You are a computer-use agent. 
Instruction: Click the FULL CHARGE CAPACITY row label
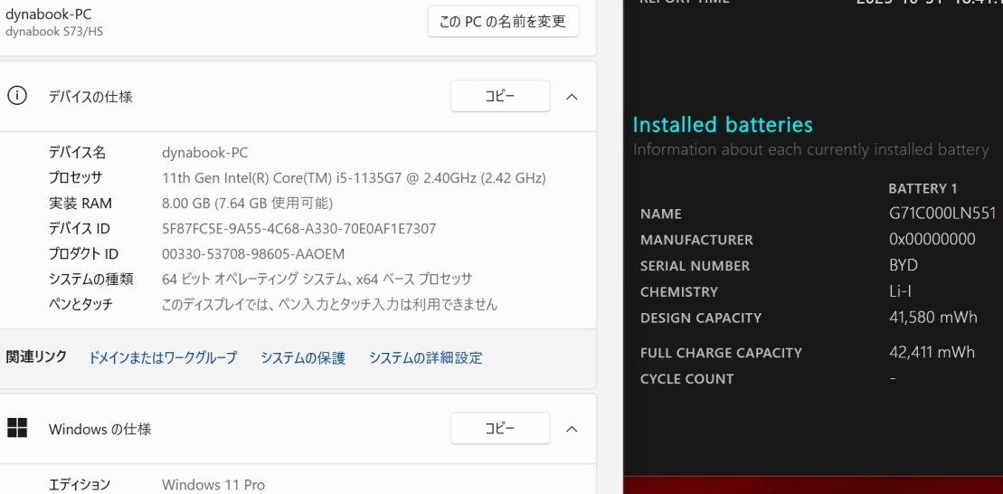pos(721,353)
